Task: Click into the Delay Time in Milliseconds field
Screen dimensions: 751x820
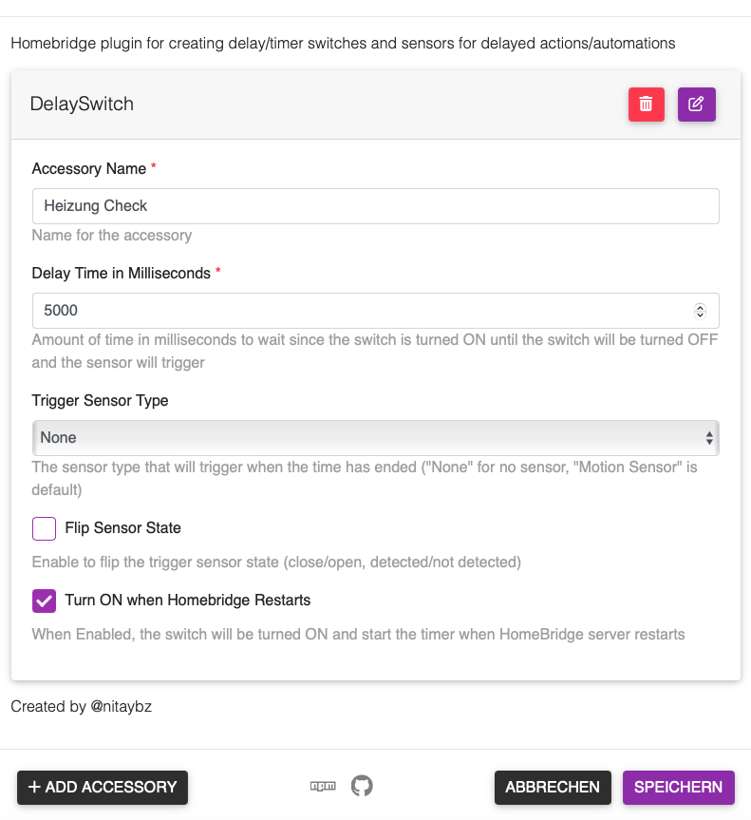Action: click(361, 311)
